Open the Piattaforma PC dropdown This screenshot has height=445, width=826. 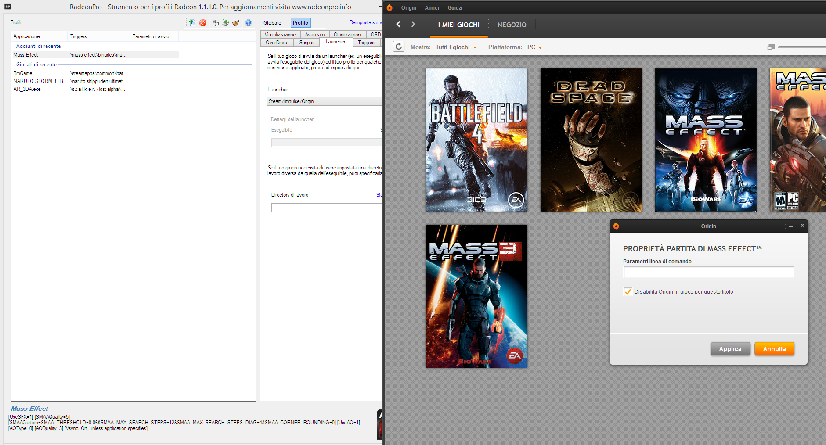pos(534,47)
